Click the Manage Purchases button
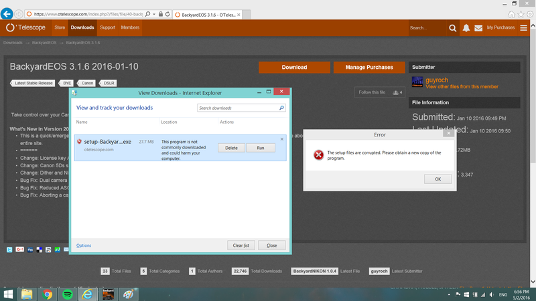 pos(369,68)
